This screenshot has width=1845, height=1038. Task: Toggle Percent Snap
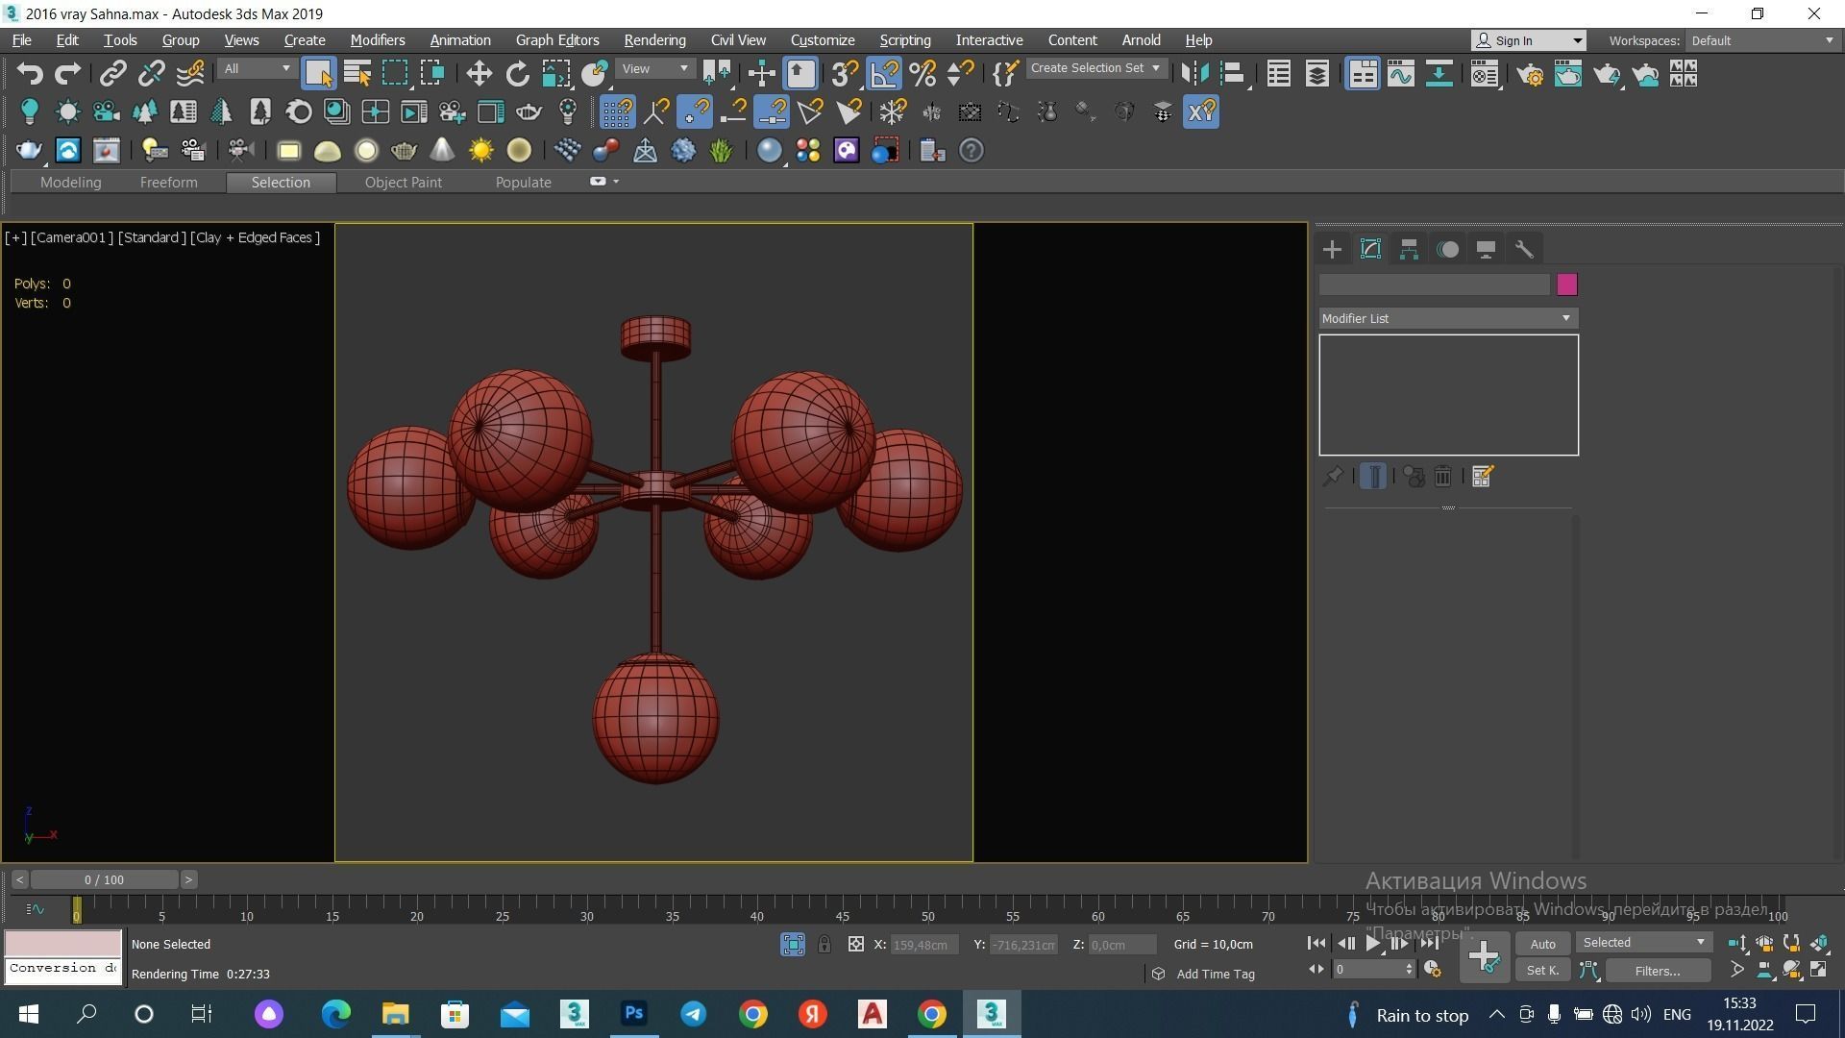click(x=922, y=74)
